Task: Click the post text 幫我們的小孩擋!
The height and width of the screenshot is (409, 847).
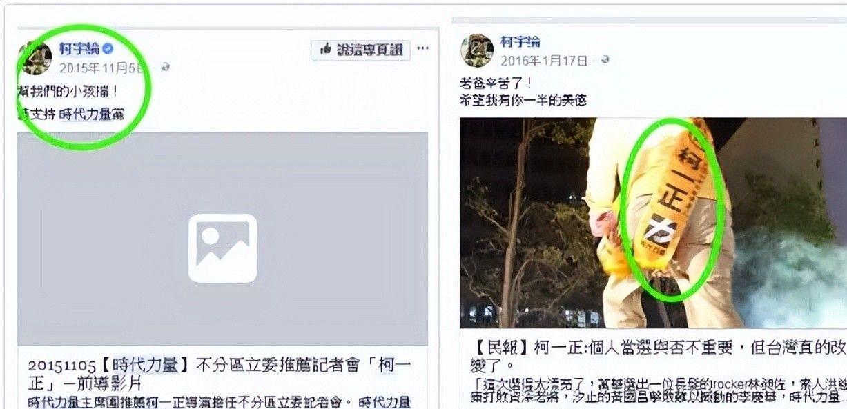Action: (x=68, y=90)
